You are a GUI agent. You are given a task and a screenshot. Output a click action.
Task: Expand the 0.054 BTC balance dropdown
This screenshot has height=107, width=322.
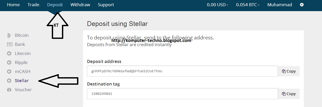click(x=248, y=5)
